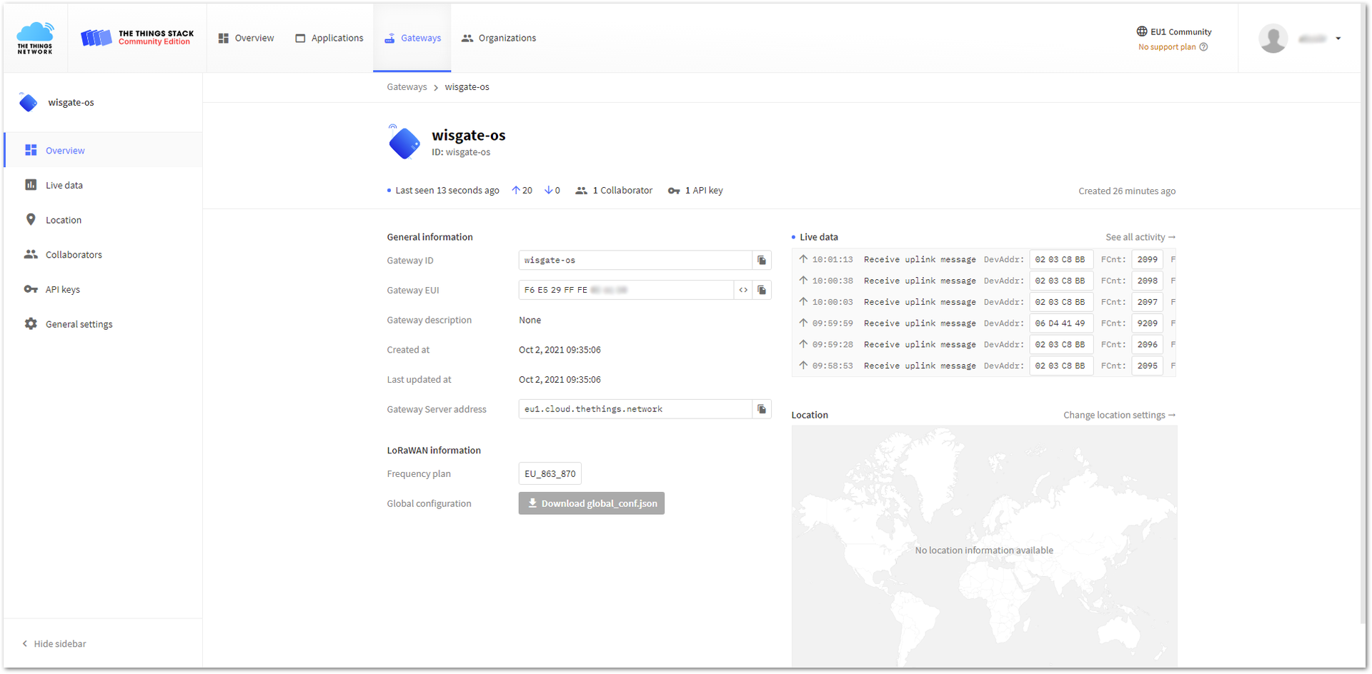Click the wisgate-os breadcrumb text
The width and height of the screenshot is (1372, 674).
[x=467, y=87]
